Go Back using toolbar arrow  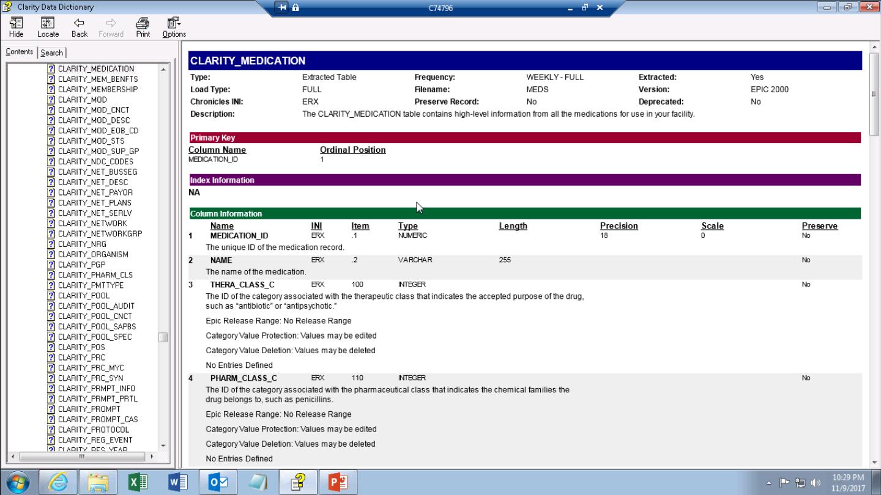pos(80,27)
